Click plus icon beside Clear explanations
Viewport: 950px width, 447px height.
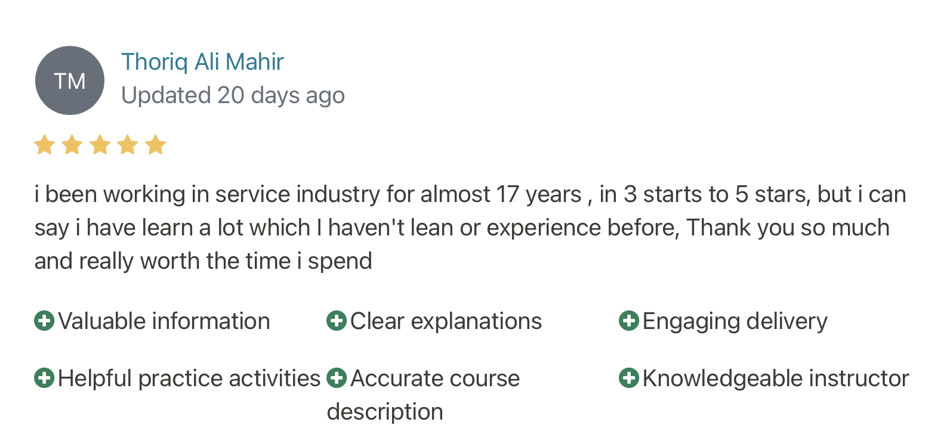[x=337, y=321]
